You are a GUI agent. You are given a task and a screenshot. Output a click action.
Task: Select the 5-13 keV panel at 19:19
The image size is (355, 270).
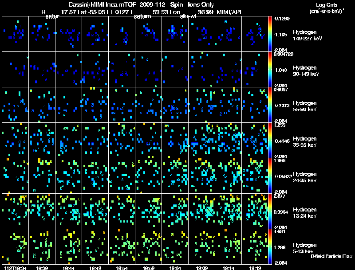(255, 247)
